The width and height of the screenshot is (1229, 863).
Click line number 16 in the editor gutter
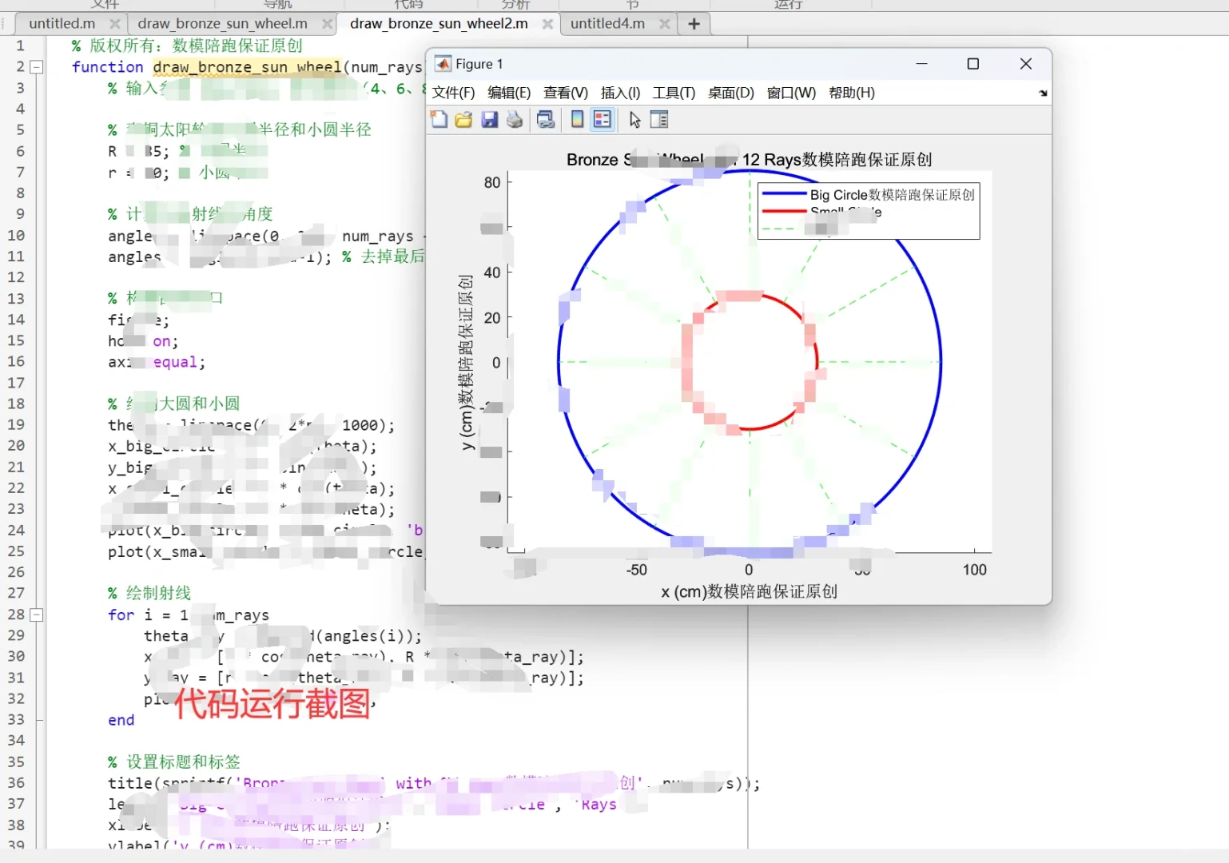click(x=16, y=361)
